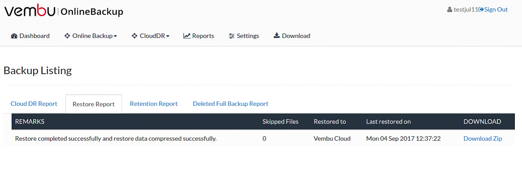Click the Sign Out link text
This screenshot has height=180, width=522.
[x=496, y=10]
